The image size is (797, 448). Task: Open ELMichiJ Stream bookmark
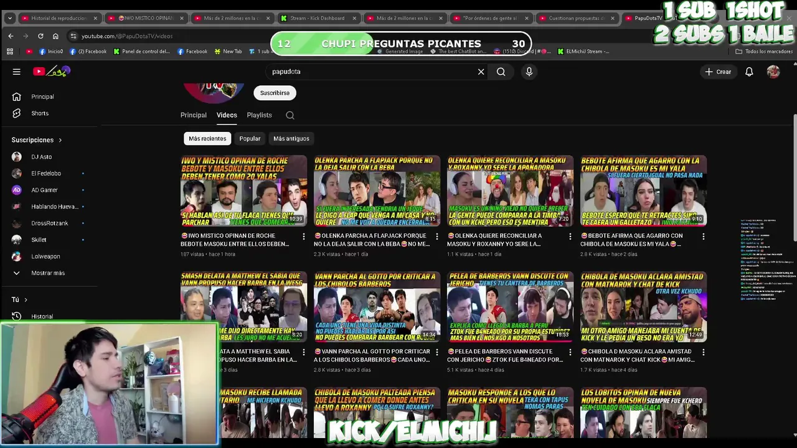tap(583, 52)
